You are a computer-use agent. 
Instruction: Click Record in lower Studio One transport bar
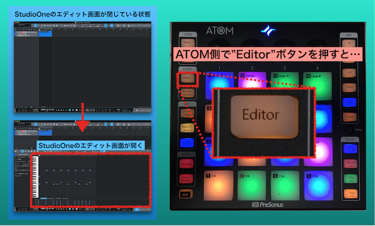point(77,209)
